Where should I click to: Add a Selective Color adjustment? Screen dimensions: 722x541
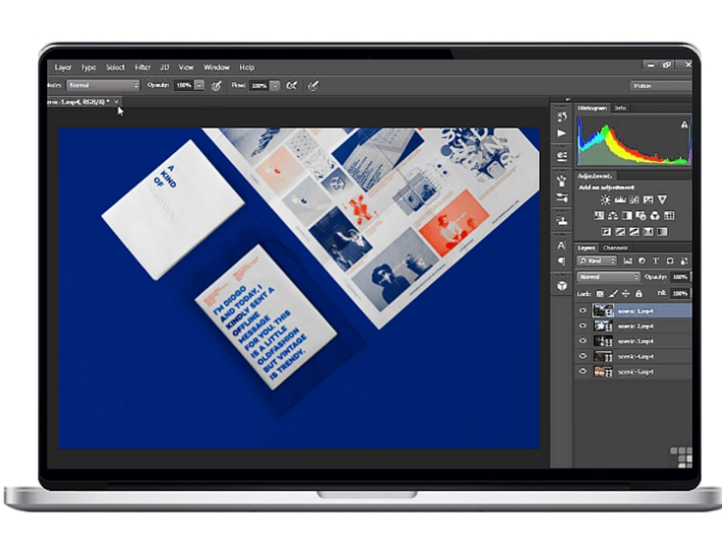coord(648,231)
